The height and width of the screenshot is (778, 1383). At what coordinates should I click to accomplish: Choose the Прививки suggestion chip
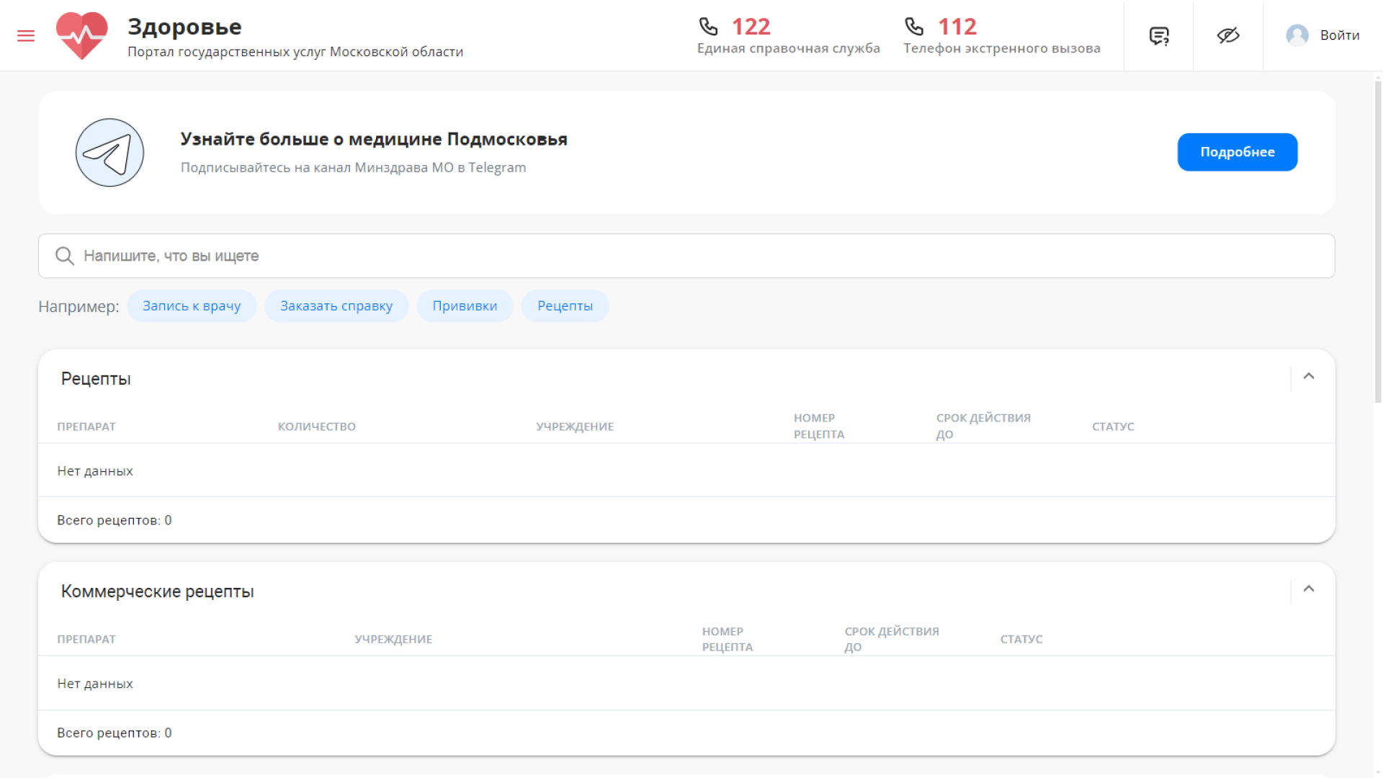click(x=465, y=306)
